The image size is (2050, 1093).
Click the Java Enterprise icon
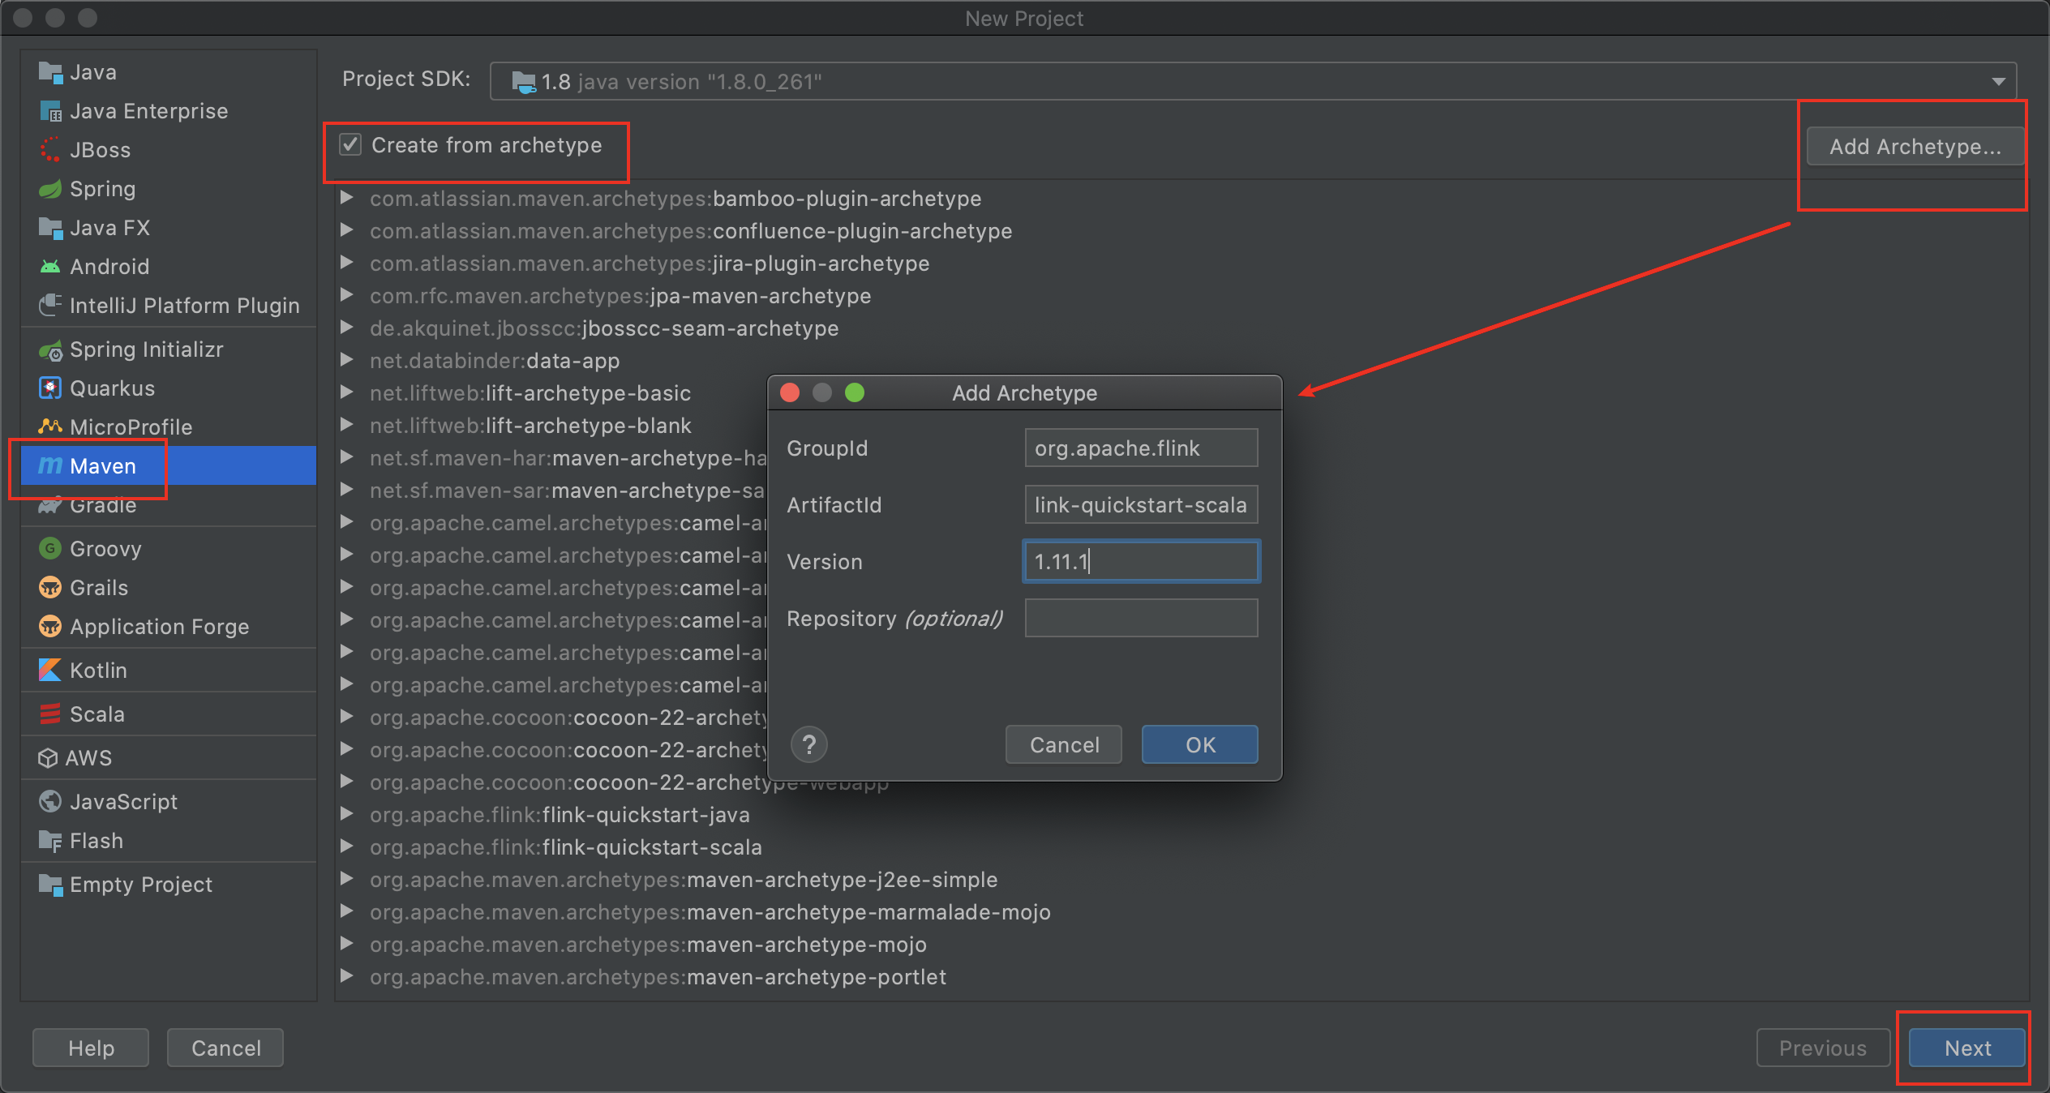tap(50, 112)
